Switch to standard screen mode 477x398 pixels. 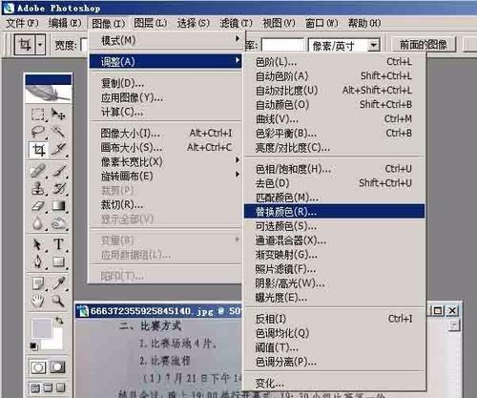point(35,388)
